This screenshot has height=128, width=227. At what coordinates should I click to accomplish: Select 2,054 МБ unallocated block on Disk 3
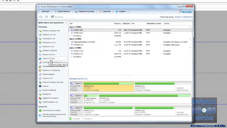click(183, 111)
